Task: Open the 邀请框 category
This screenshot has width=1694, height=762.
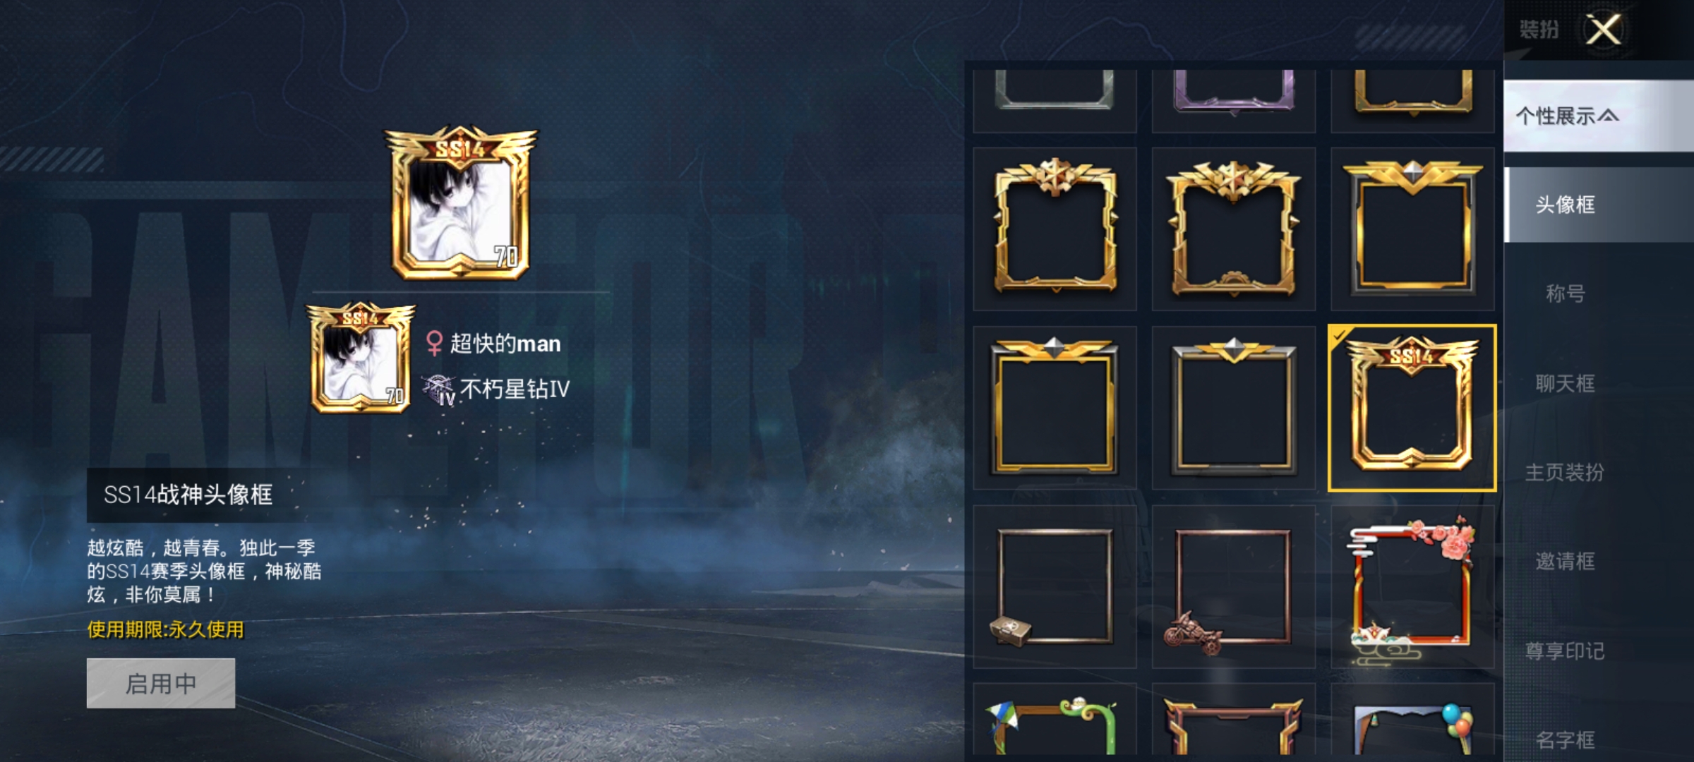Action: coord(1566,562)
